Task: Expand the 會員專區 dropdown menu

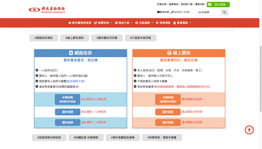Action: [182, 23]
